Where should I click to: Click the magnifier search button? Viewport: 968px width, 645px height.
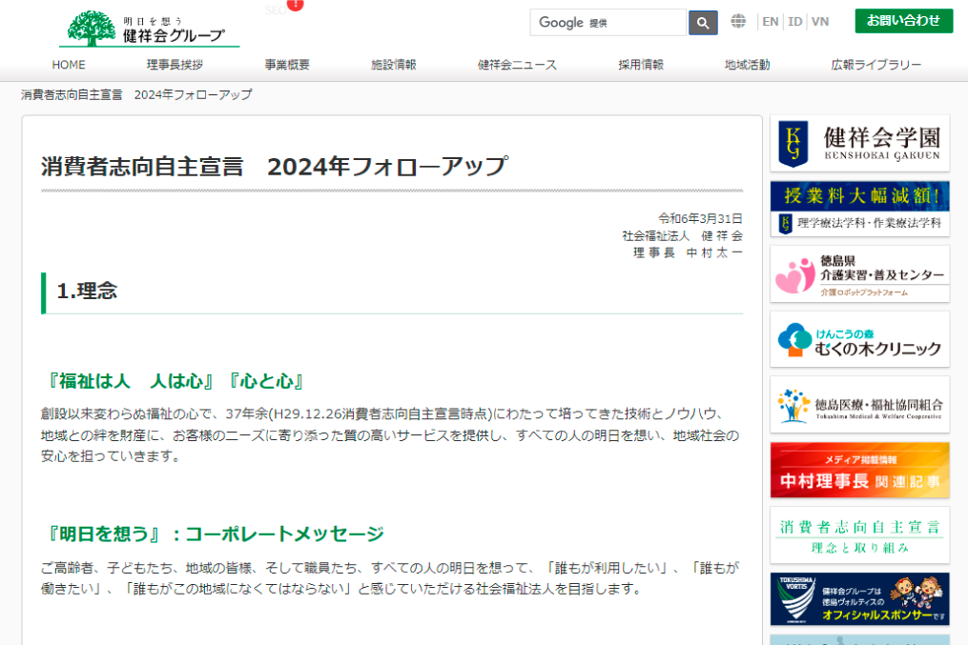coord(703,23)
